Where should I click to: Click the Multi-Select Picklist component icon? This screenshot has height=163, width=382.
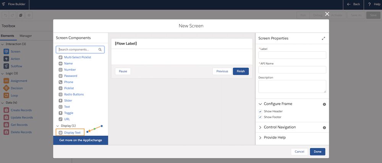click(60, 58)
